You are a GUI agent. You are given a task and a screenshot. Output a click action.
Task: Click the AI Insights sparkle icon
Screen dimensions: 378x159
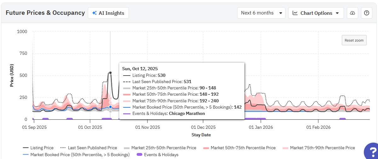[94, 13]
